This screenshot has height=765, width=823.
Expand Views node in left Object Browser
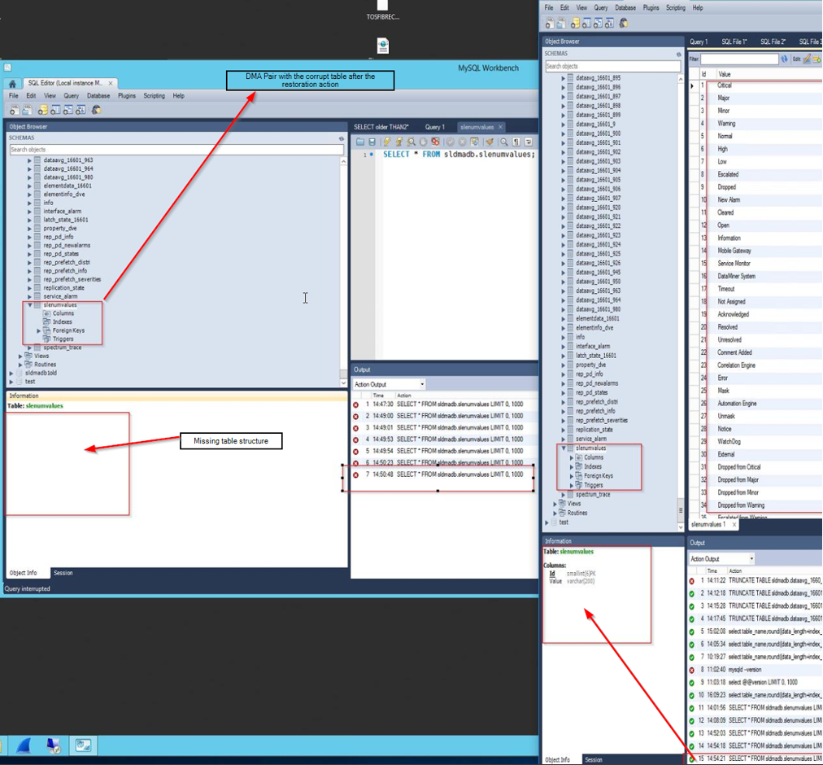pyautogui.click(x=20, y=356)
